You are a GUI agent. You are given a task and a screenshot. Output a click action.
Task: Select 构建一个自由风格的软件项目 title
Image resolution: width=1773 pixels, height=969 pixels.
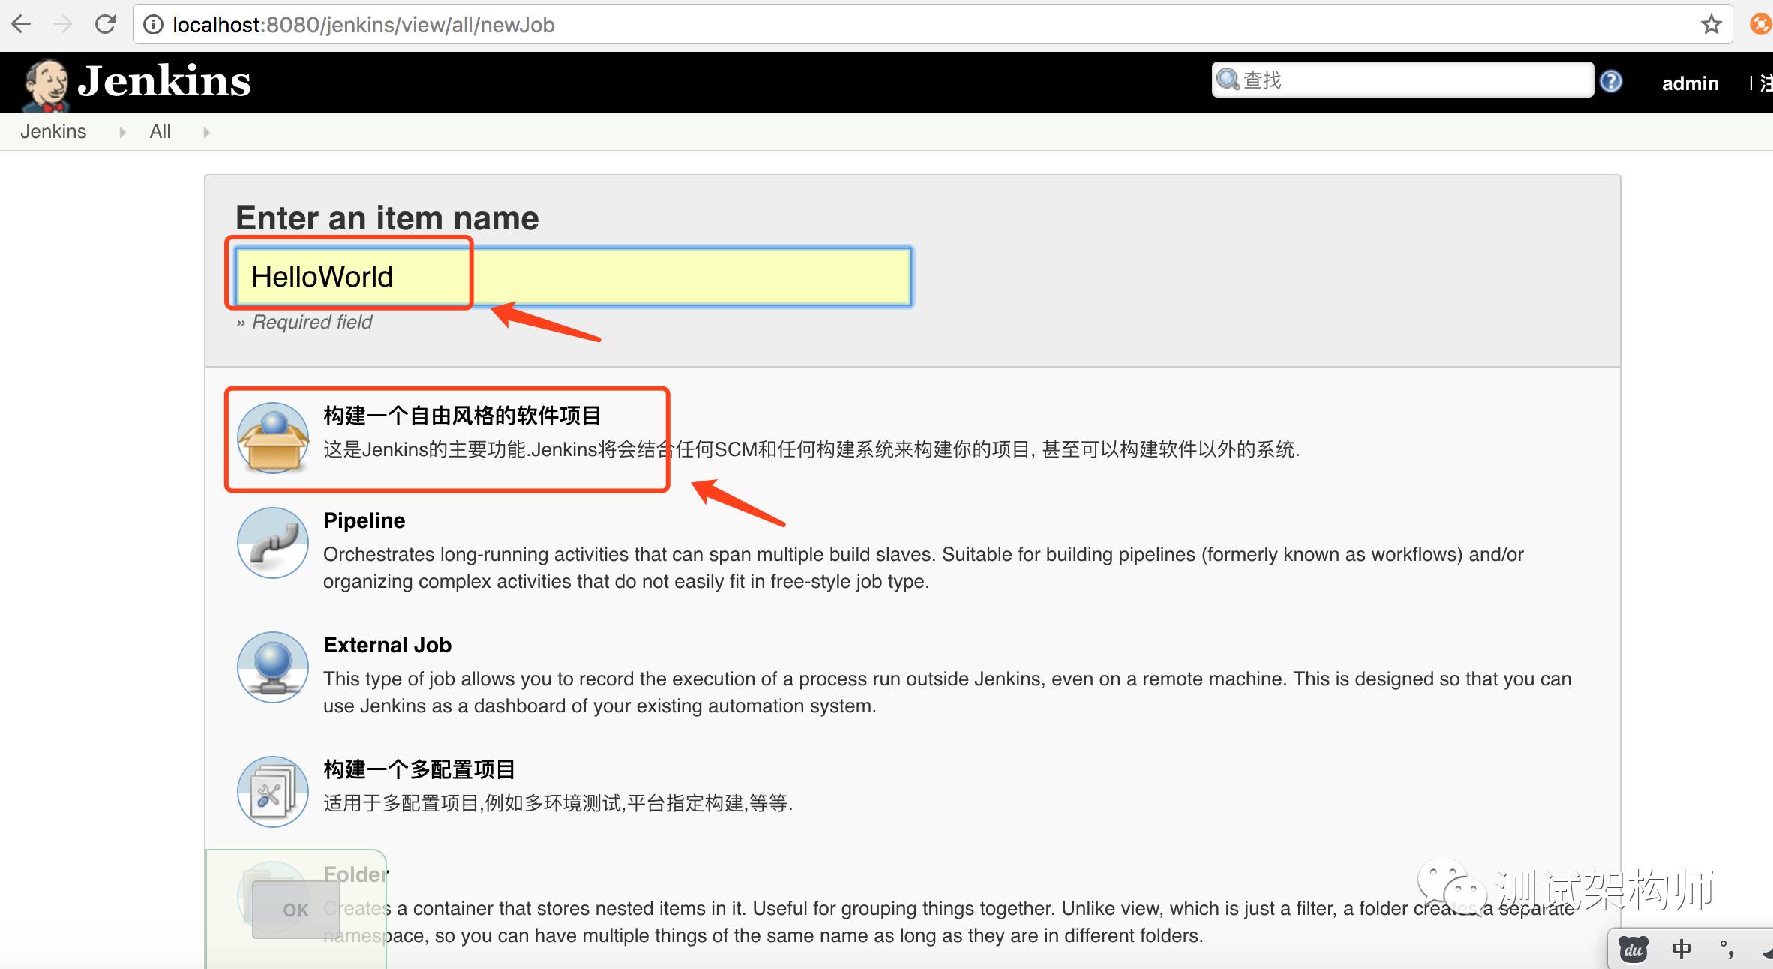point(462,415)
